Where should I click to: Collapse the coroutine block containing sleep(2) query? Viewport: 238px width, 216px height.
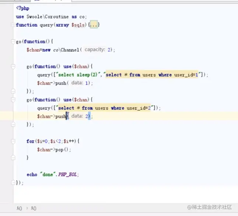(x=13, y=66)
